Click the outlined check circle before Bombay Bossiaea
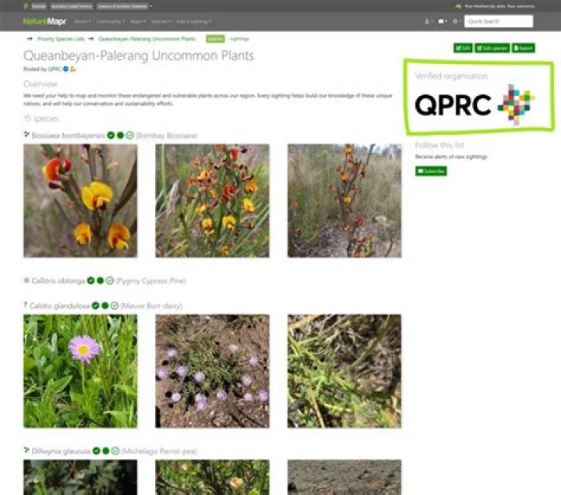This screenshot has height=495, width=561. (130, 136)
